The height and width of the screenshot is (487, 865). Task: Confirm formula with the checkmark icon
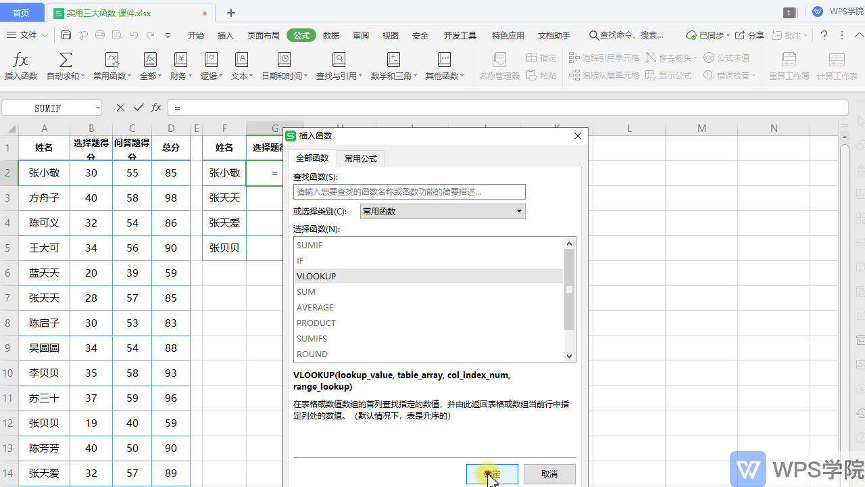pos(139,108)
